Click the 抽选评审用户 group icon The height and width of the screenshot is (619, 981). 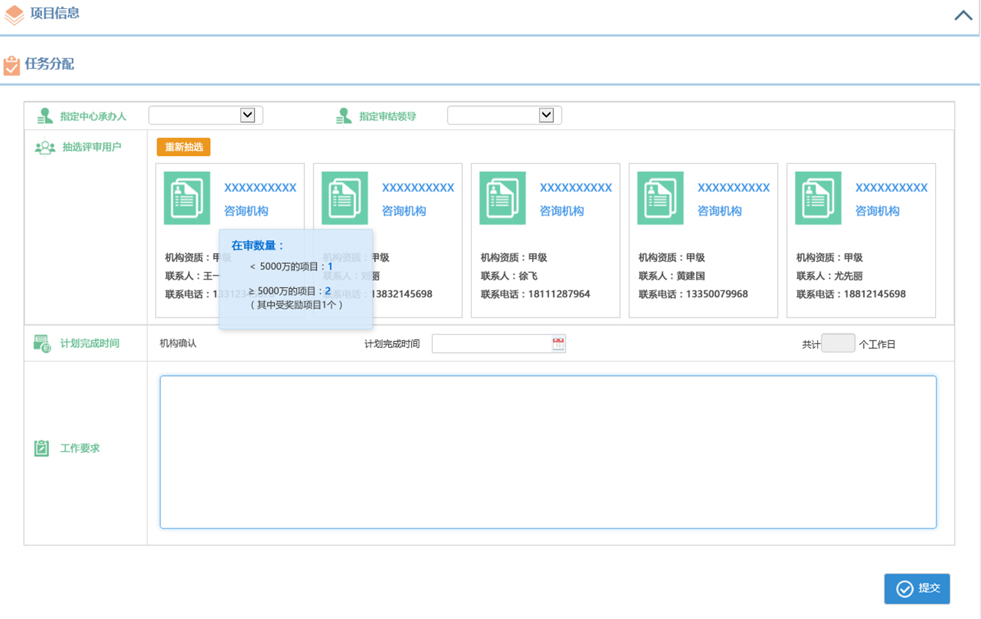45,148
